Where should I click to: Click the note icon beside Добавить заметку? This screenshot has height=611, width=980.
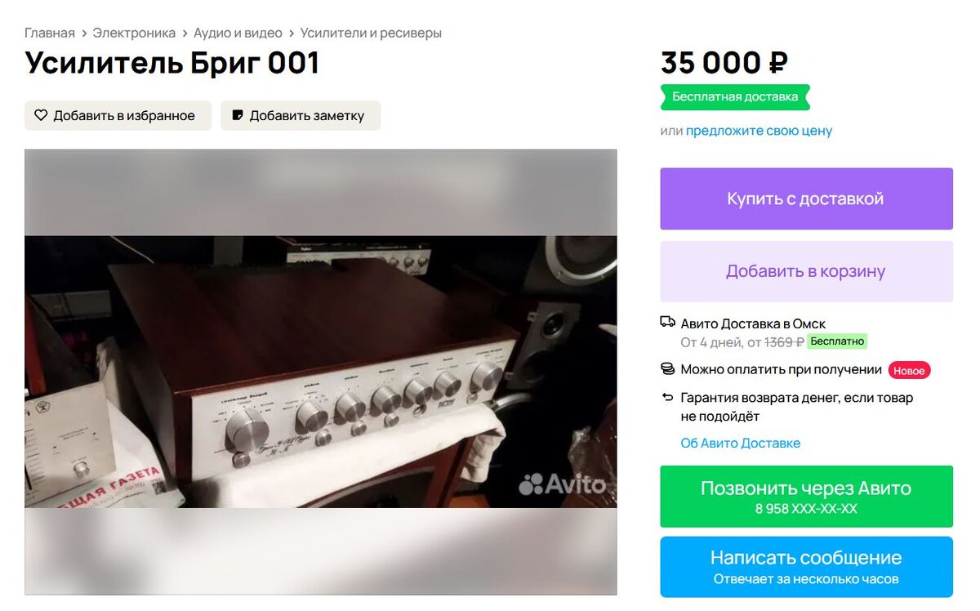coord(238,116)
